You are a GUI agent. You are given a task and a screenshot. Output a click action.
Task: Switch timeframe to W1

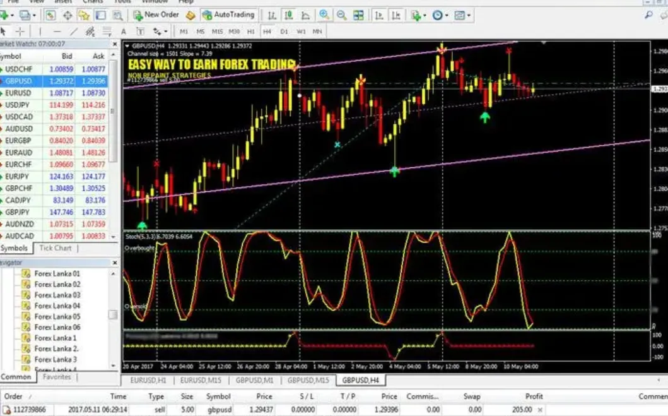[x=301, y=31]
